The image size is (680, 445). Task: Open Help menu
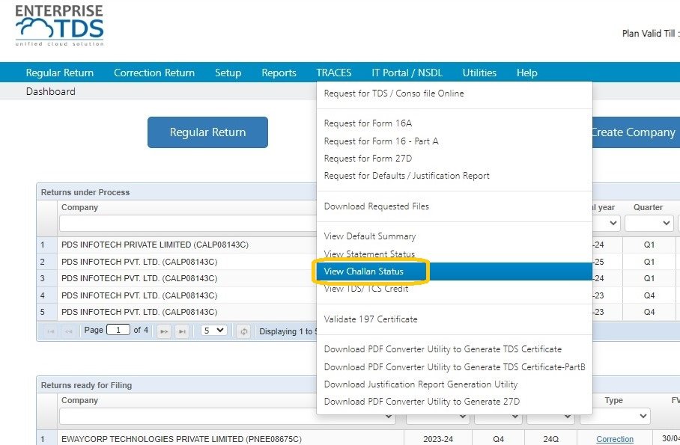pyautogui.click(x=527, y=73)
